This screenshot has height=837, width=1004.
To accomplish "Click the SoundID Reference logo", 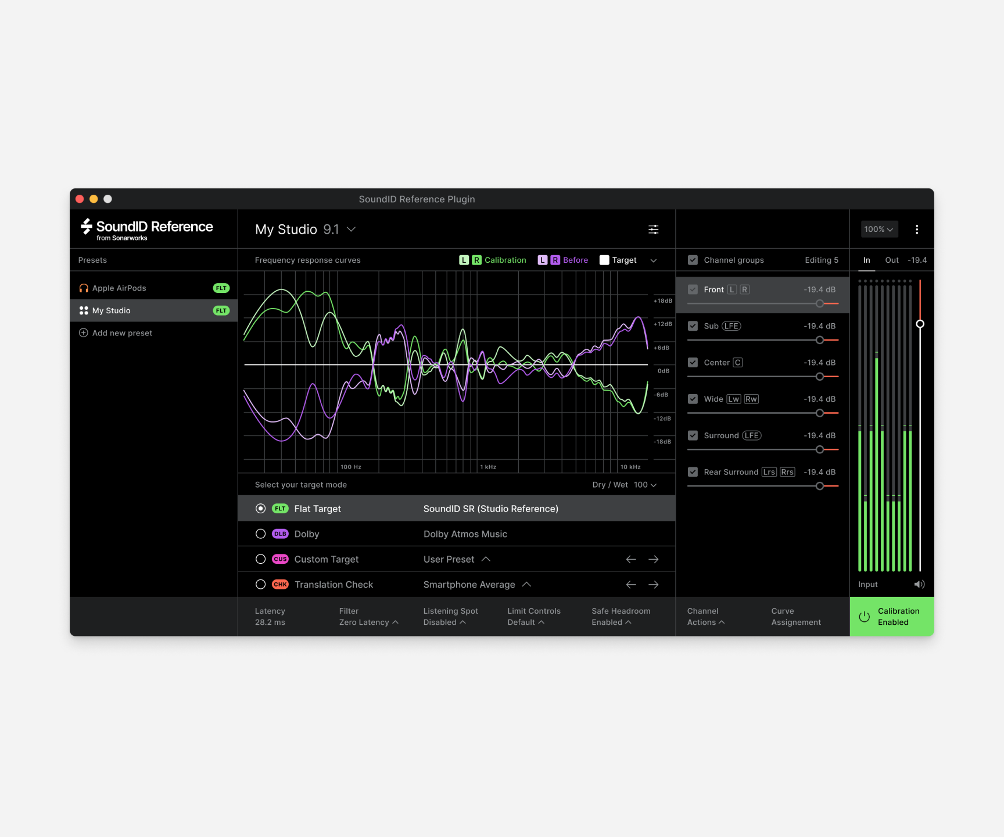I will [145, 228].
